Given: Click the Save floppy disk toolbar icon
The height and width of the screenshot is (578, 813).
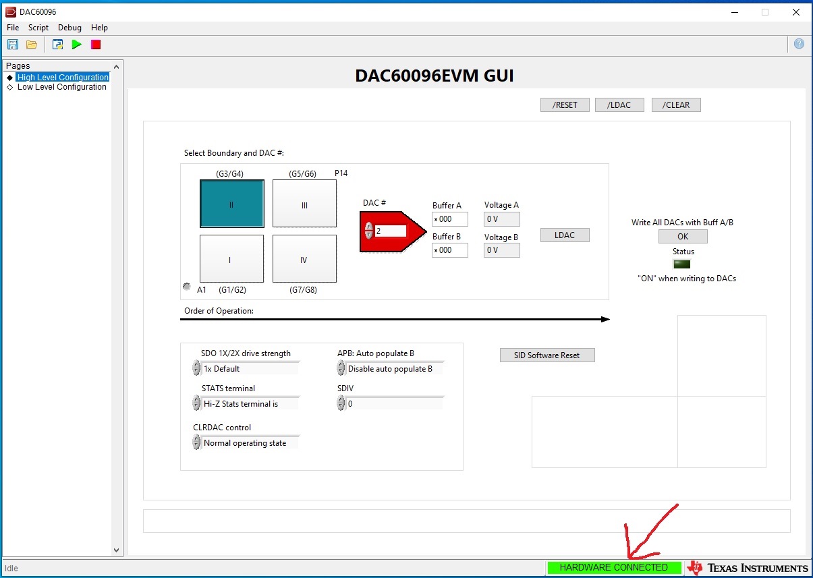Looking at the screenshot, I should 12,45.
